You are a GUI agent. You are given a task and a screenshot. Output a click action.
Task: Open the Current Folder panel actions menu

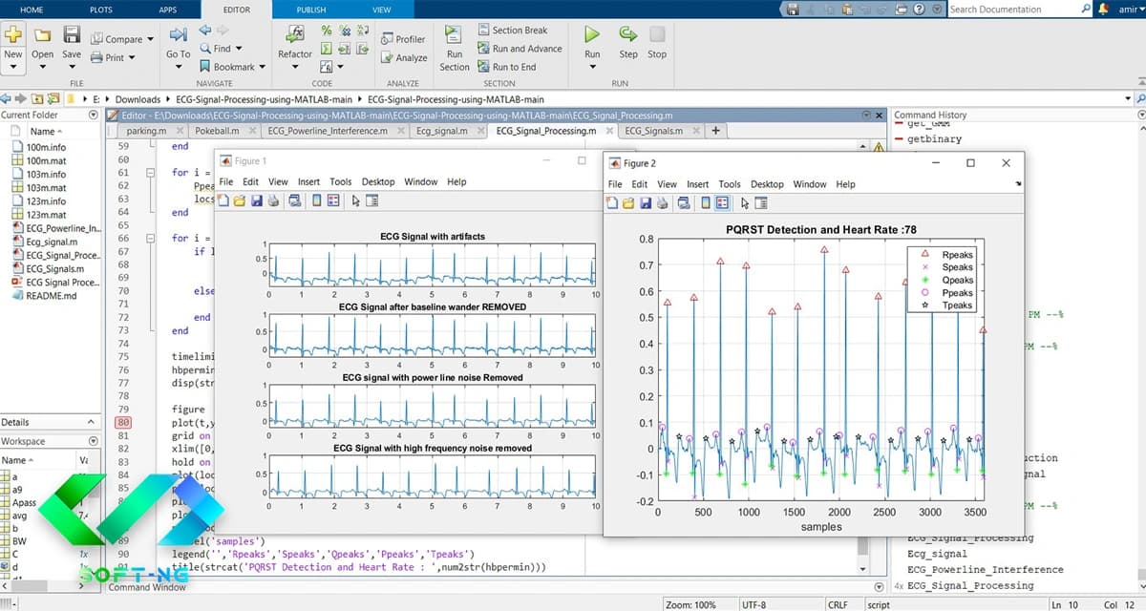tap(93, 115)
